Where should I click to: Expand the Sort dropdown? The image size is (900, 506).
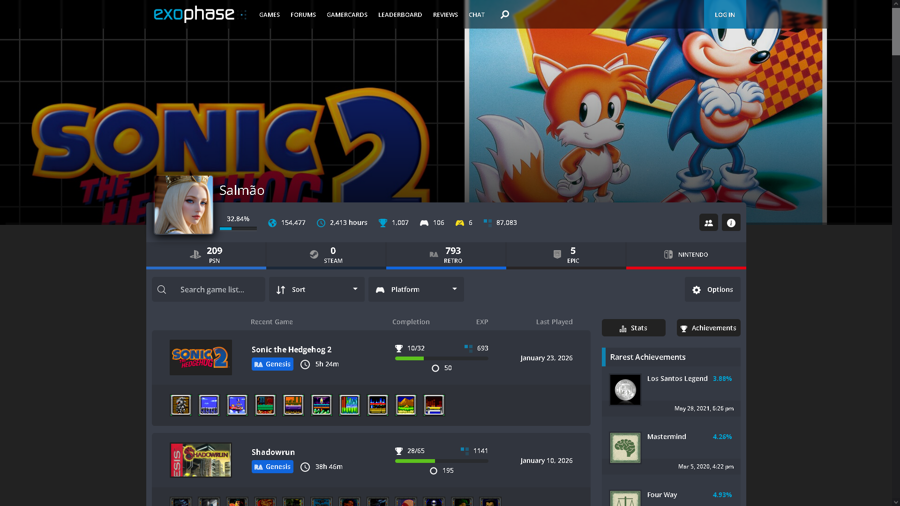pyautogui.click(x=317, y=290)
